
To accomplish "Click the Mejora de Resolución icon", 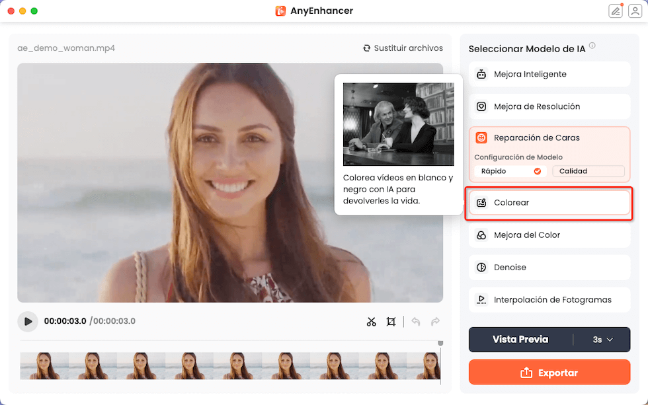I will (x=481, y=106).
